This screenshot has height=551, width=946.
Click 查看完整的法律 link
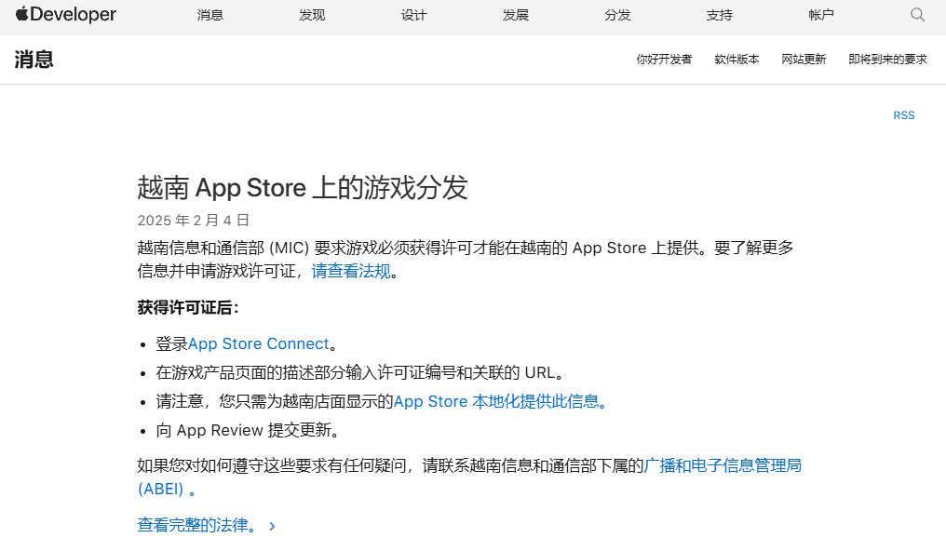195,525
